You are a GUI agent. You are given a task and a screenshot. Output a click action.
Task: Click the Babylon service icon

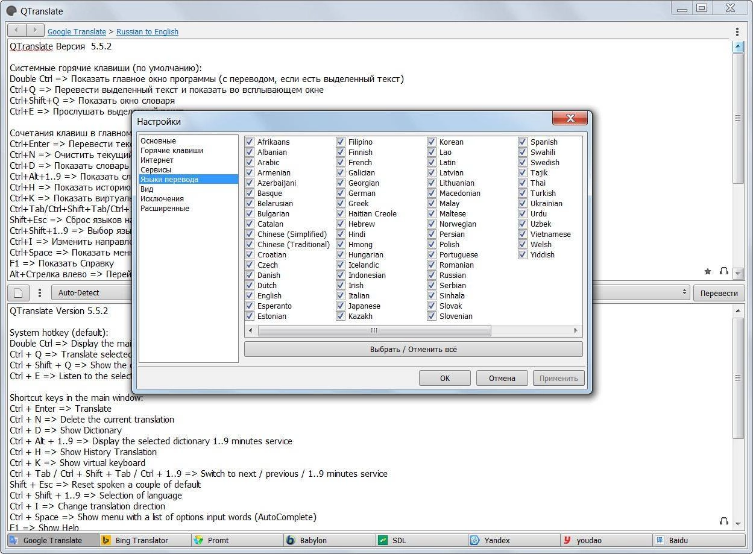(291, 540)
